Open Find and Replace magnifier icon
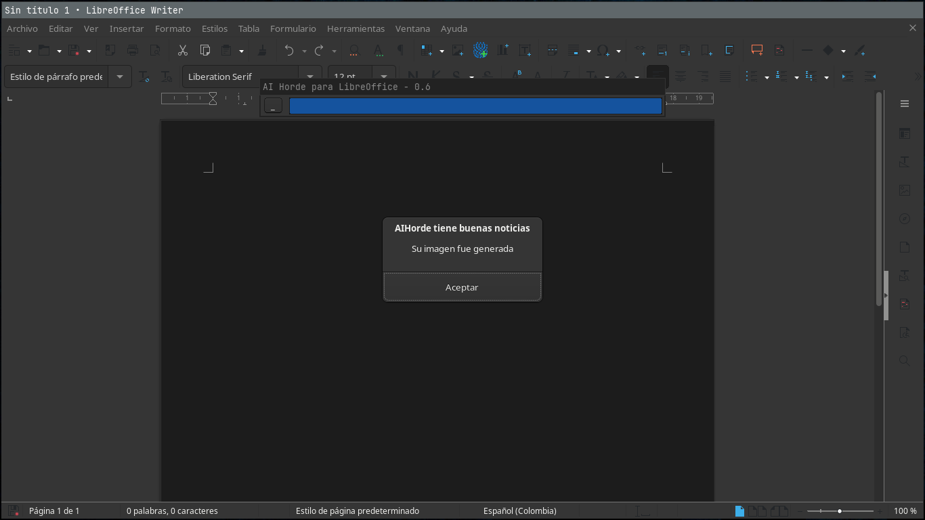The image size is (925, 520). [x=353, y=50]
